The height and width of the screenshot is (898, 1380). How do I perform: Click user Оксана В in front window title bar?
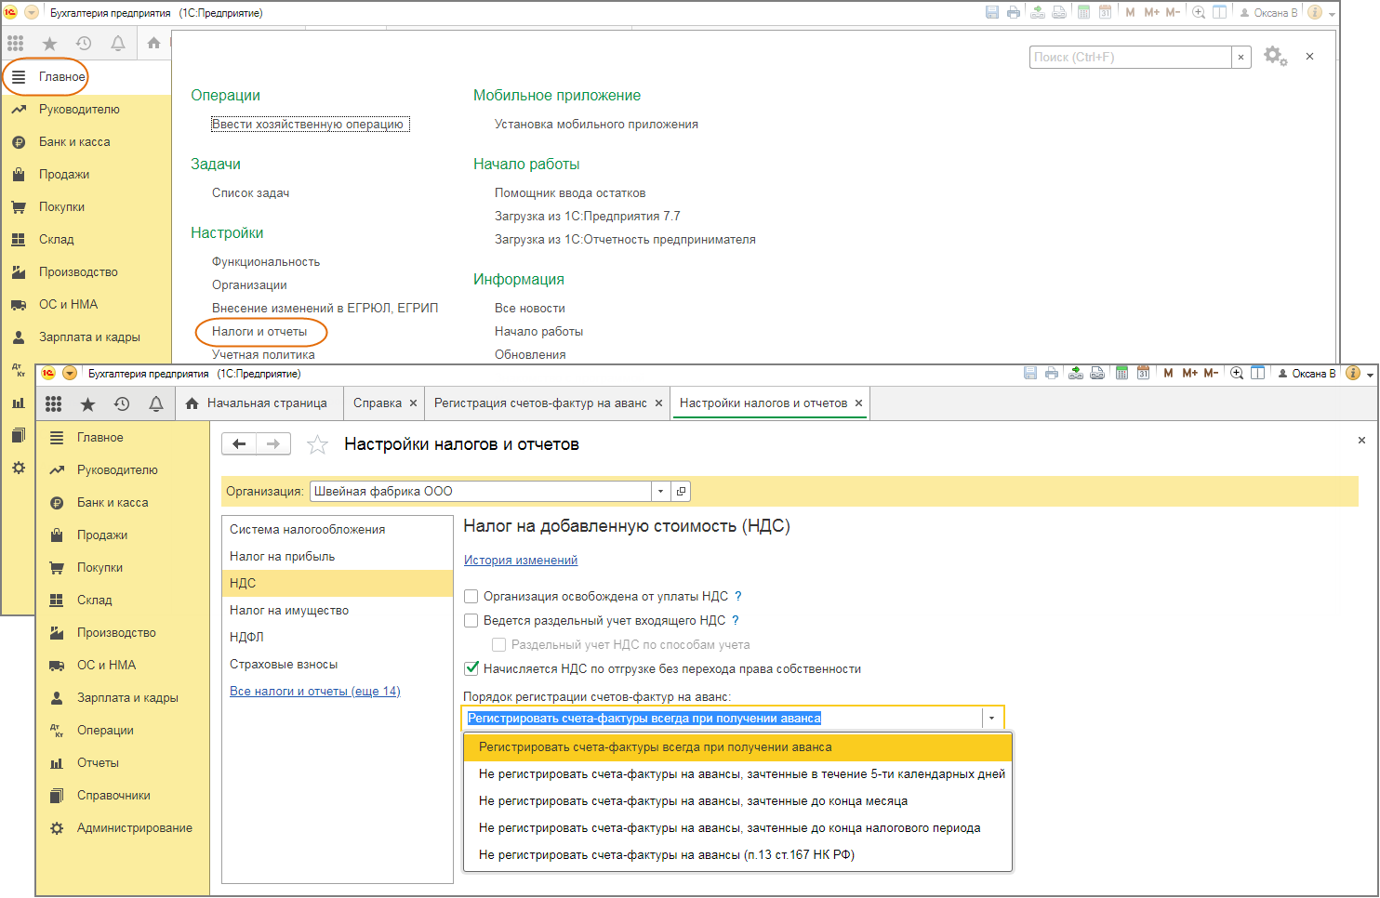point(1307,373)
